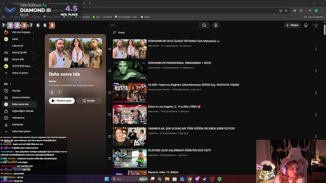This screenshot has height=183, width=326.
Task: Open options menu for Buket in Los Angeles video
Action: (x=316, y=115)
